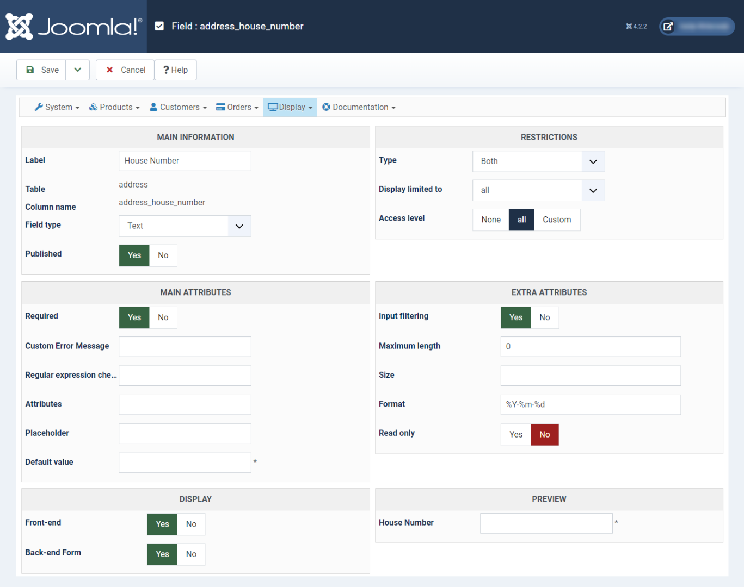This screenshot has width=744, height=587.
Task: Set Front-end display to No
Action: pyautogui.click(x=191, y=524)
